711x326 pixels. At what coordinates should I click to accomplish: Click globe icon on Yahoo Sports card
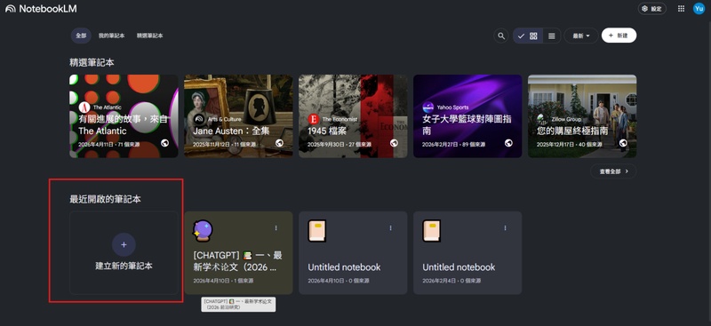(x=508, y=143)
